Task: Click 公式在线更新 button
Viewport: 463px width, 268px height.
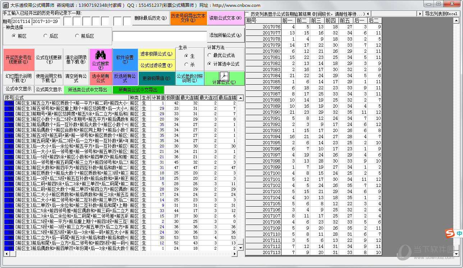Action: pos(49,60)
